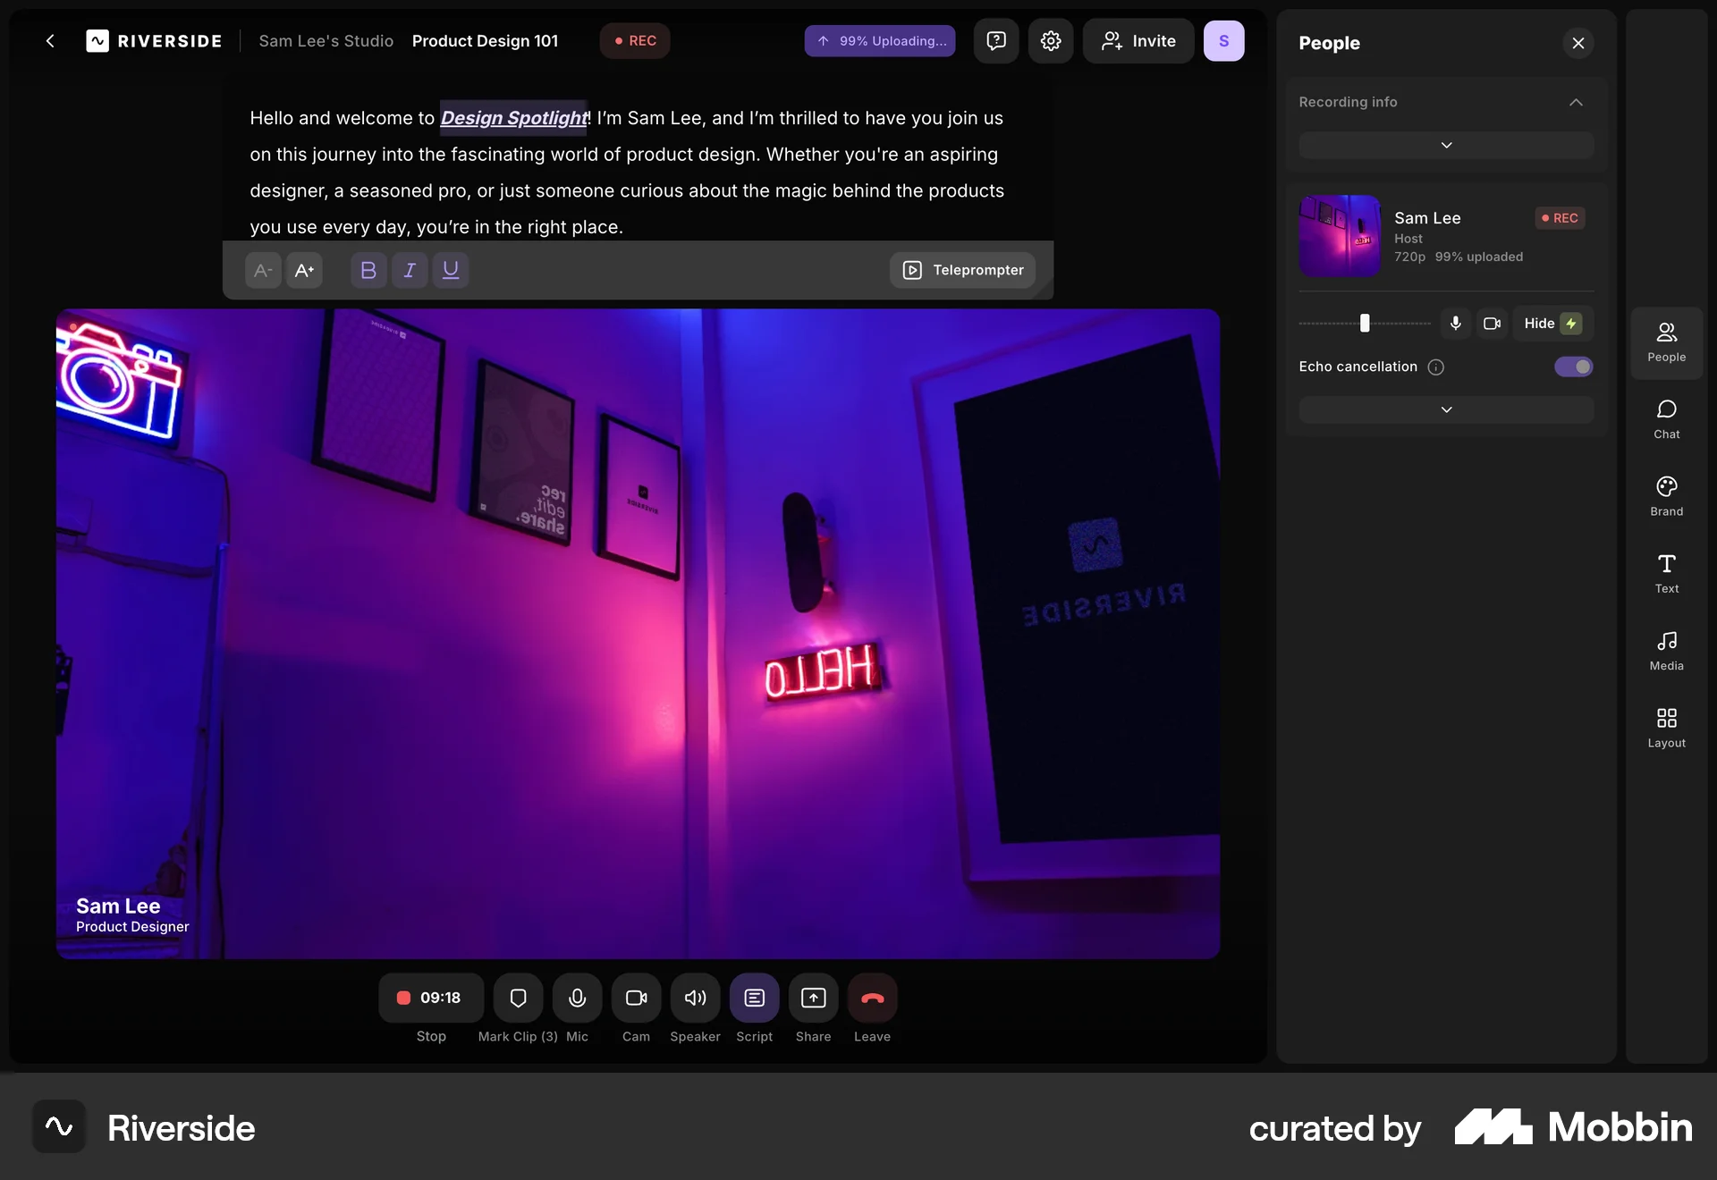This screenshot has height=1180, width=1717.
Task: Select the Brand sidebar icon
Action: tap(1665, 494)
